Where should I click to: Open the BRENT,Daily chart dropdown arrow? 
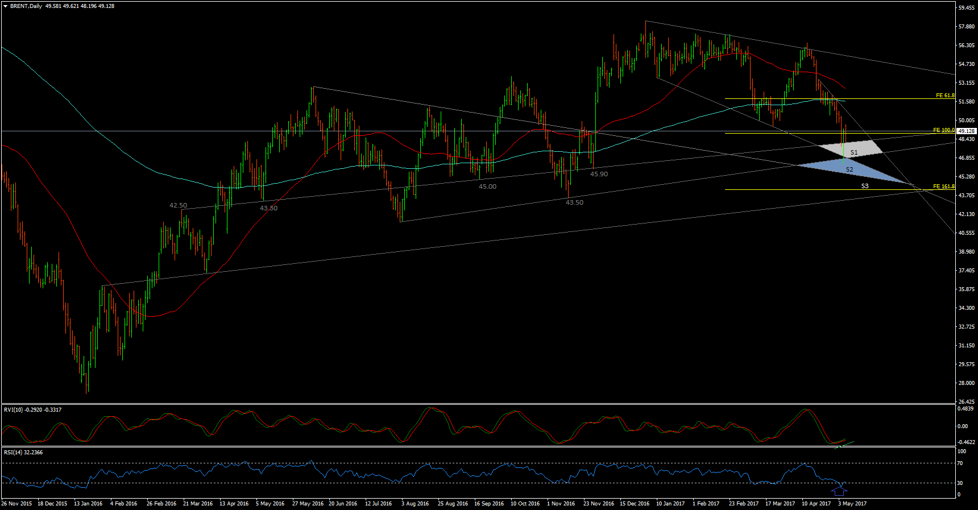(5, 6)
